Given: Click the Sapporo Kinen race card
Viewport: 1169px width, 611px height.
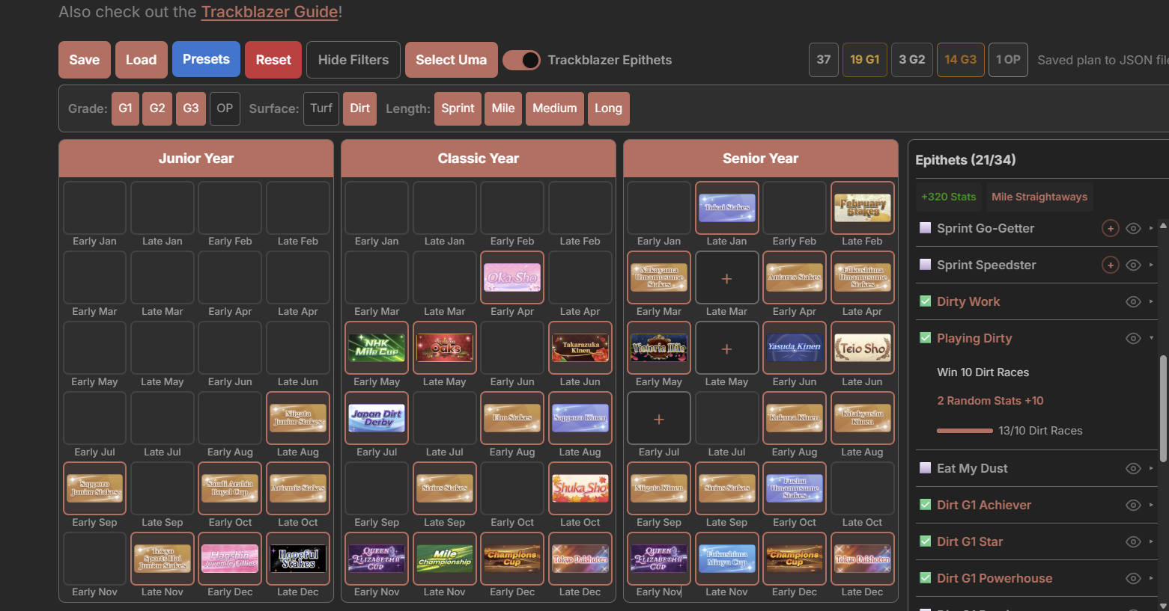Looking at the screenshot, I should click(580, 419).
